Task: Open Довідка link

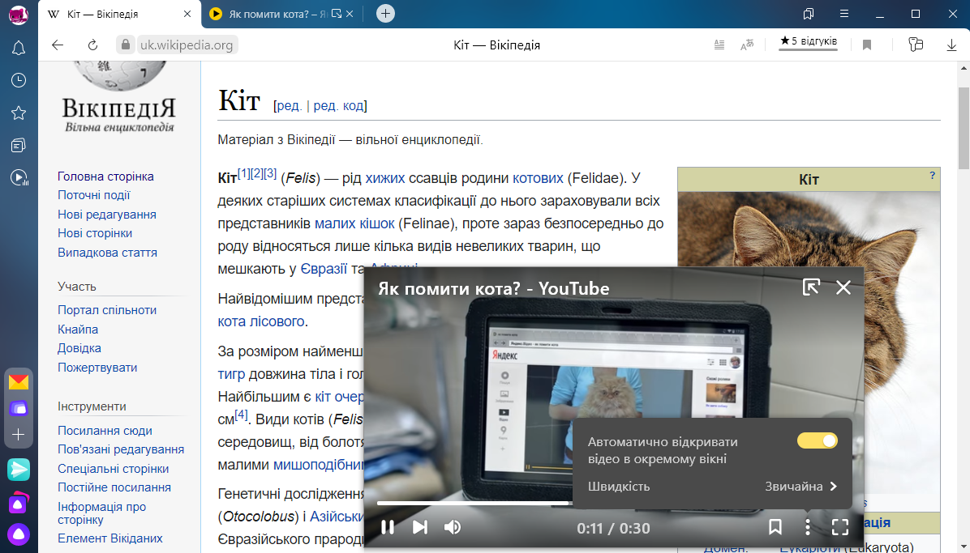Action: coord(79,348)
